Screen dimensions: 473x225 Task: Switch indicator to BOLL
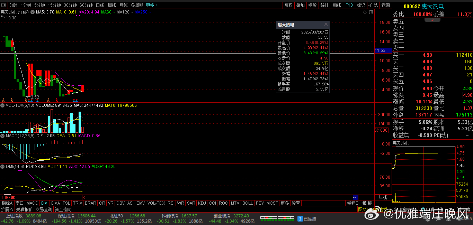tap(248, 203)
